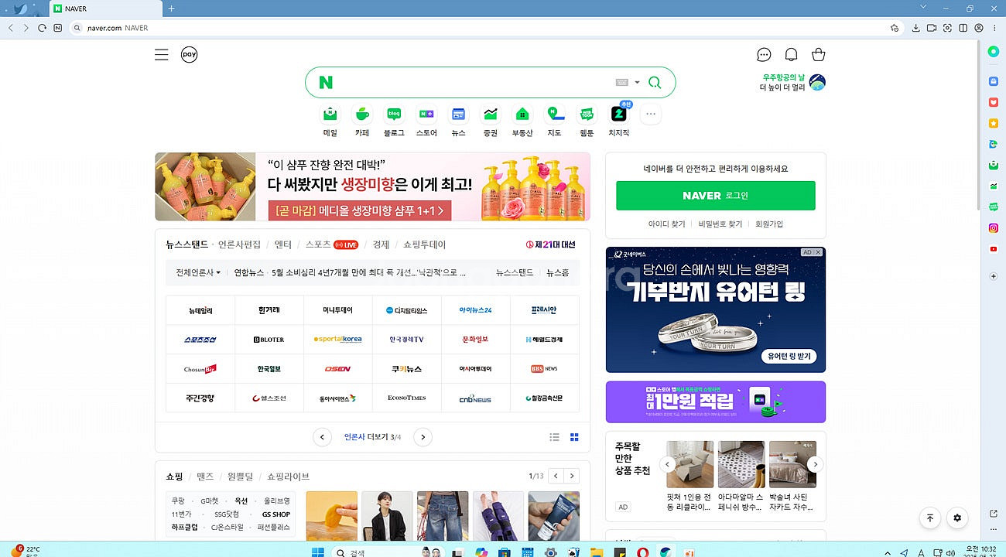Open the Webtoon shortcut icon
The image size is (1006, 557).
point(587,114)
